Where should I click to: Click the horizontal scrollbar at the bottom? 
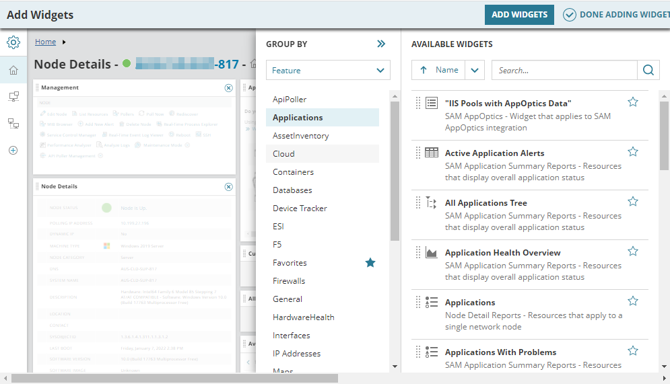click(x=175, y=378)
